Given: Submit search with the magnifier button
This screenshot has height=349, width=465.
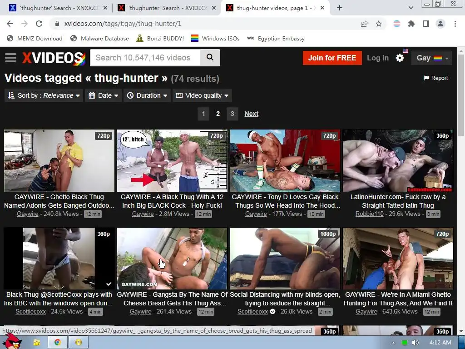Looking at the screenshot, I should point(210,58).
